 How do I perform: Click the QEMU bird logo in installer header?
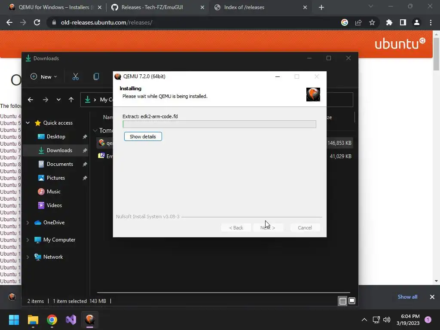tap(313, 95)
